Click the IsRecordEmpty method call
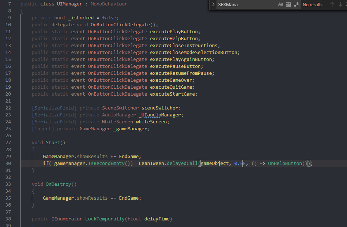This screenshot has width=347, height=227. click(106, 163)
